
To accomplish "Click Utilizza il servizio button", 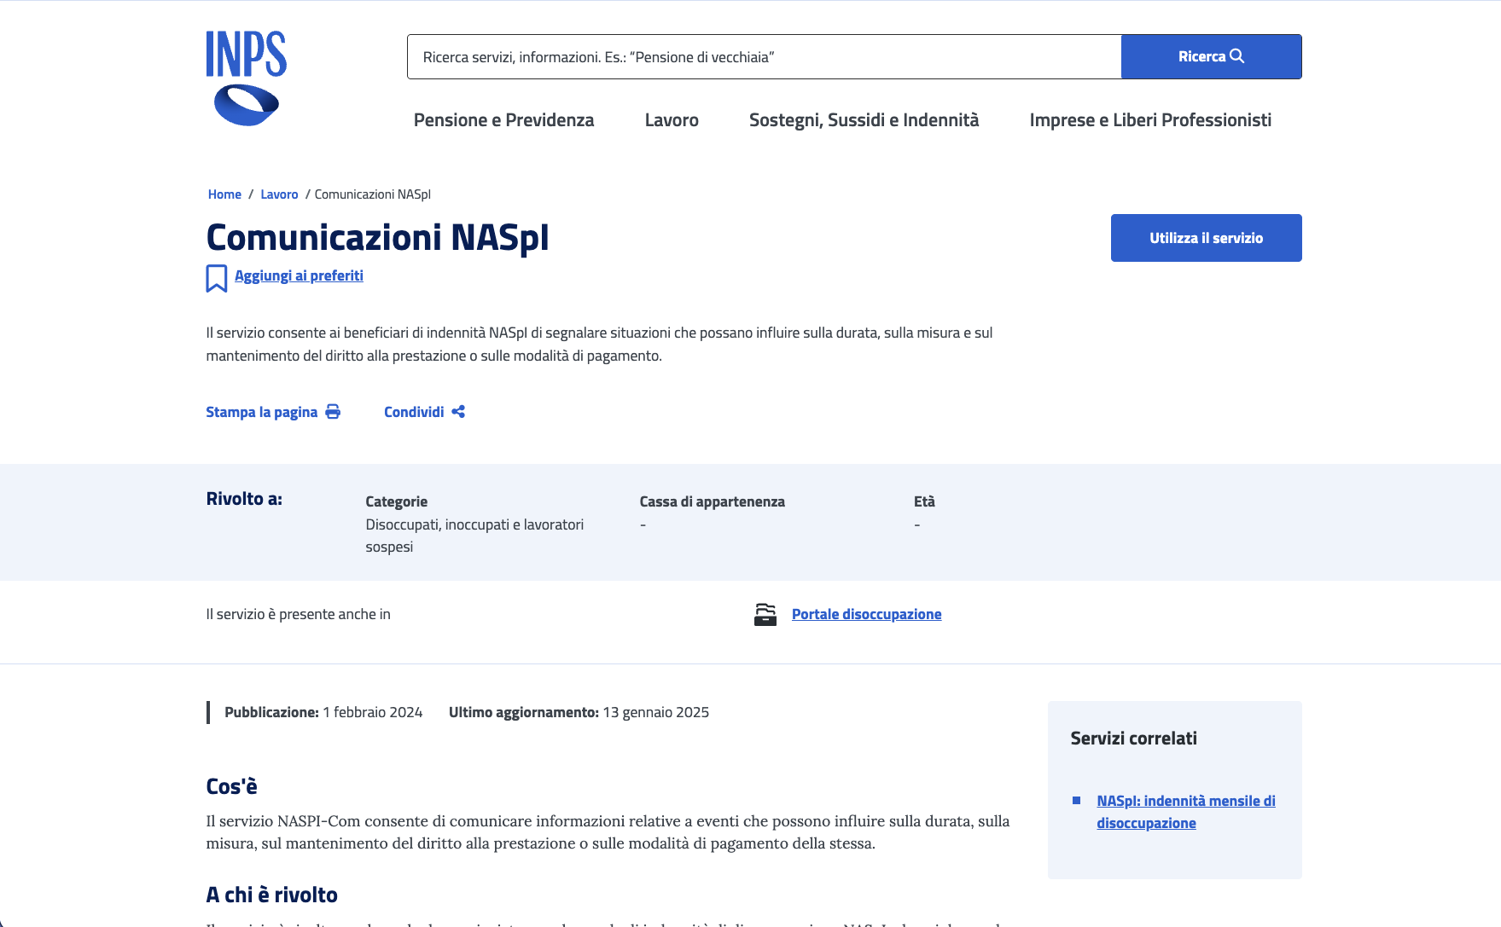I will tap(1206, 238).
